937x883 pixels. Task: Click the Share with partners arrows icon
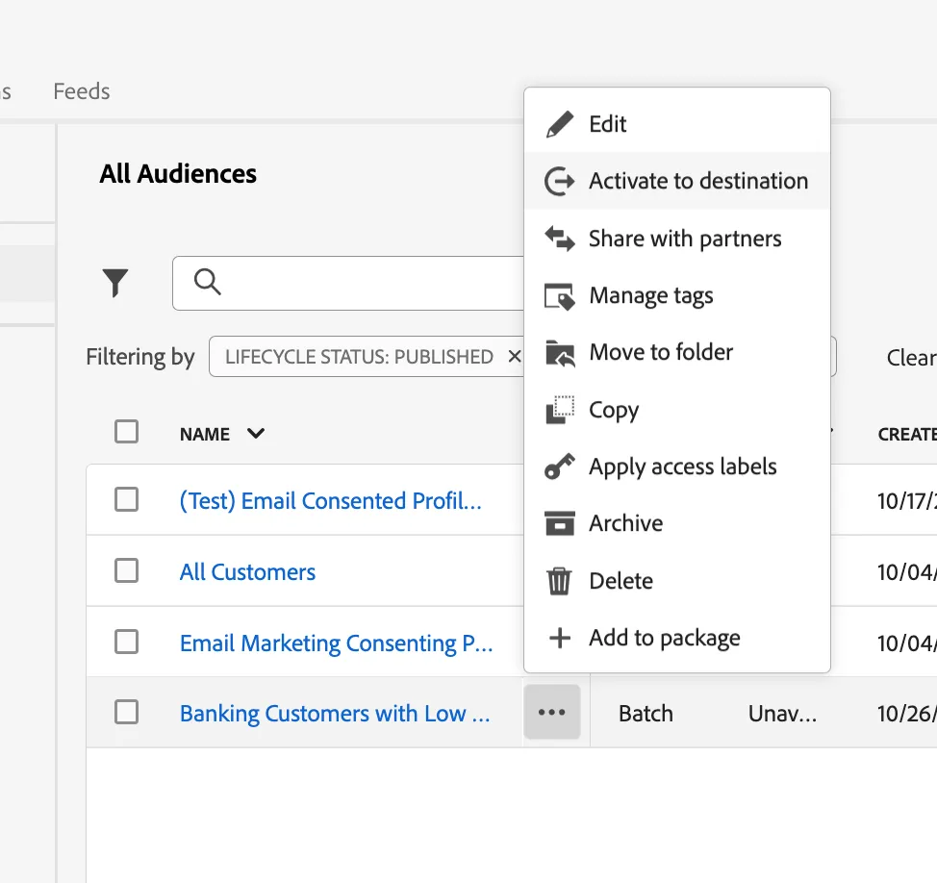560,239
